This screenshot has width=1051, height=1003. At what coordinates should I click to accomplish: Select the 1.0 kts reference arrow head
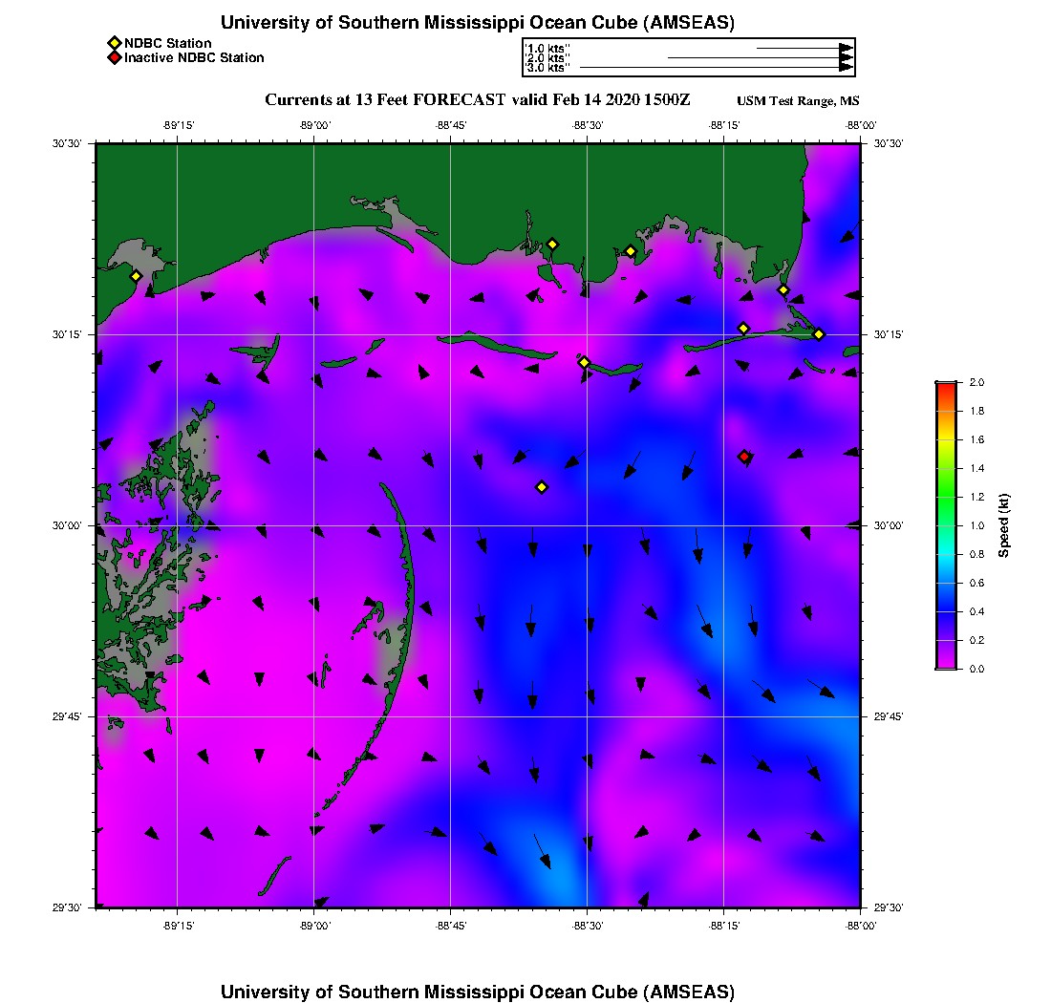(x=846, y=48)
